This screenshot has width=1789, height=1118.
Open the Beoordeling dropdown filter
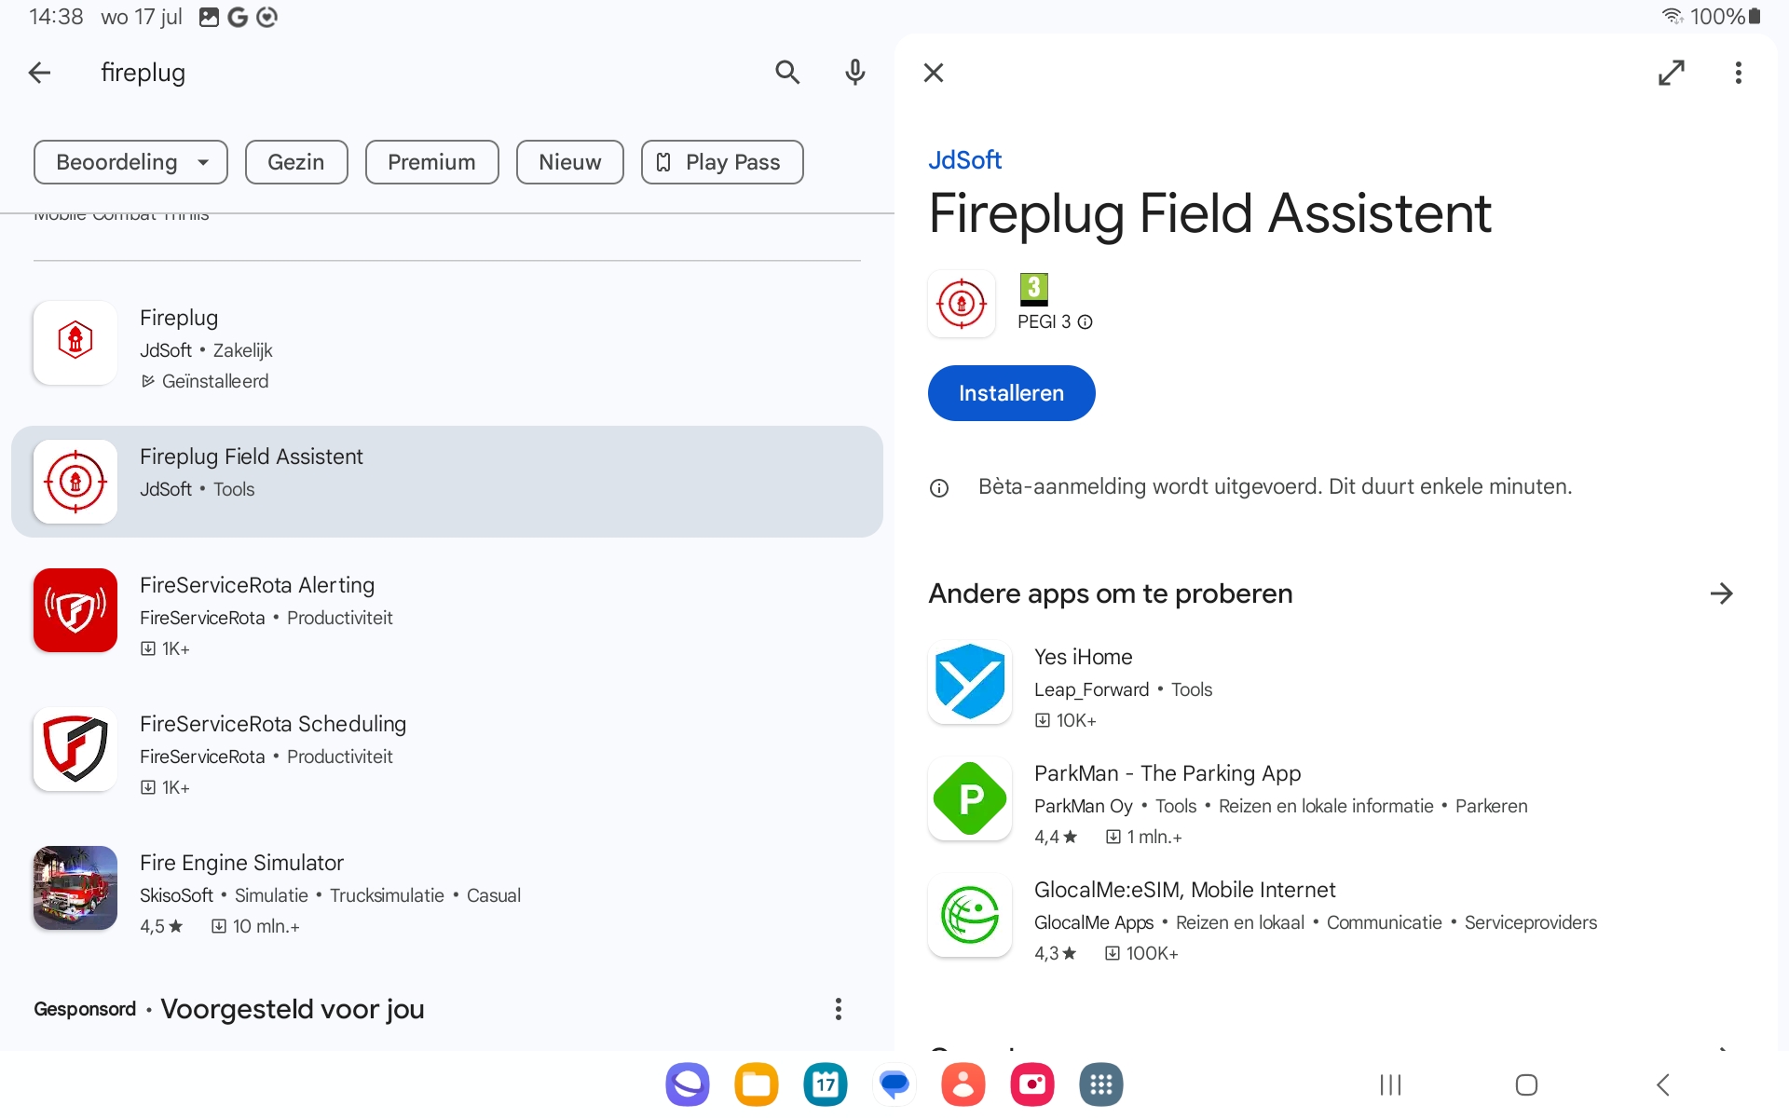(x=130, y=162)
